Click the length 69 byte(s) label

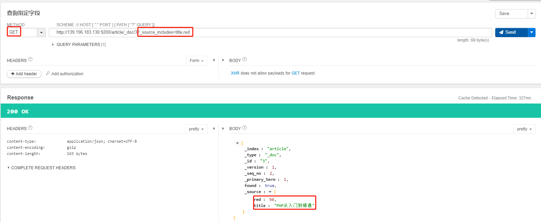pyautogui.click(x=473, y=40)
